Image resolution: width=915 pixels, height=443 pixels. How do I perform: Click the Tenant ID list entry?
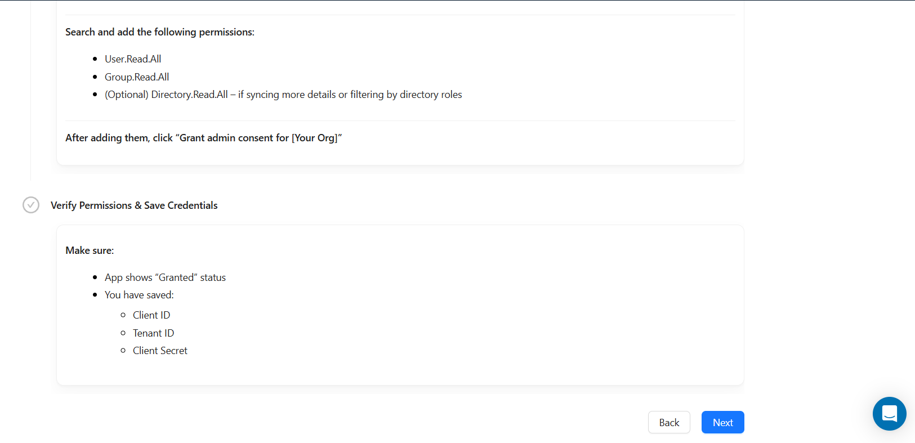153,333
